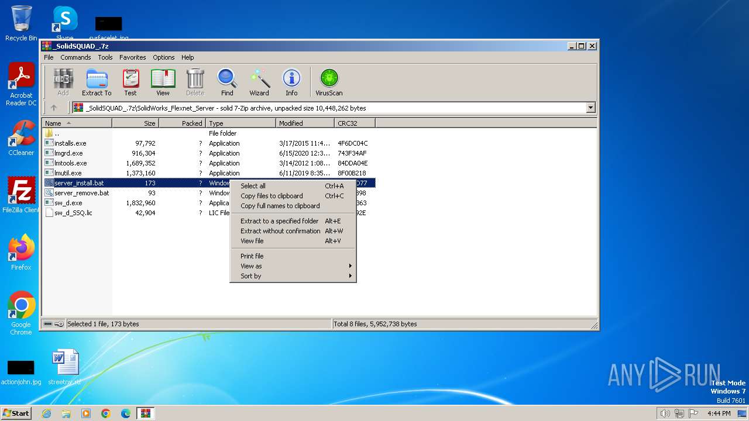Choose Select all in context menu
The width and height of the screenshot is (749, 421).
click(x=293, y=186)
